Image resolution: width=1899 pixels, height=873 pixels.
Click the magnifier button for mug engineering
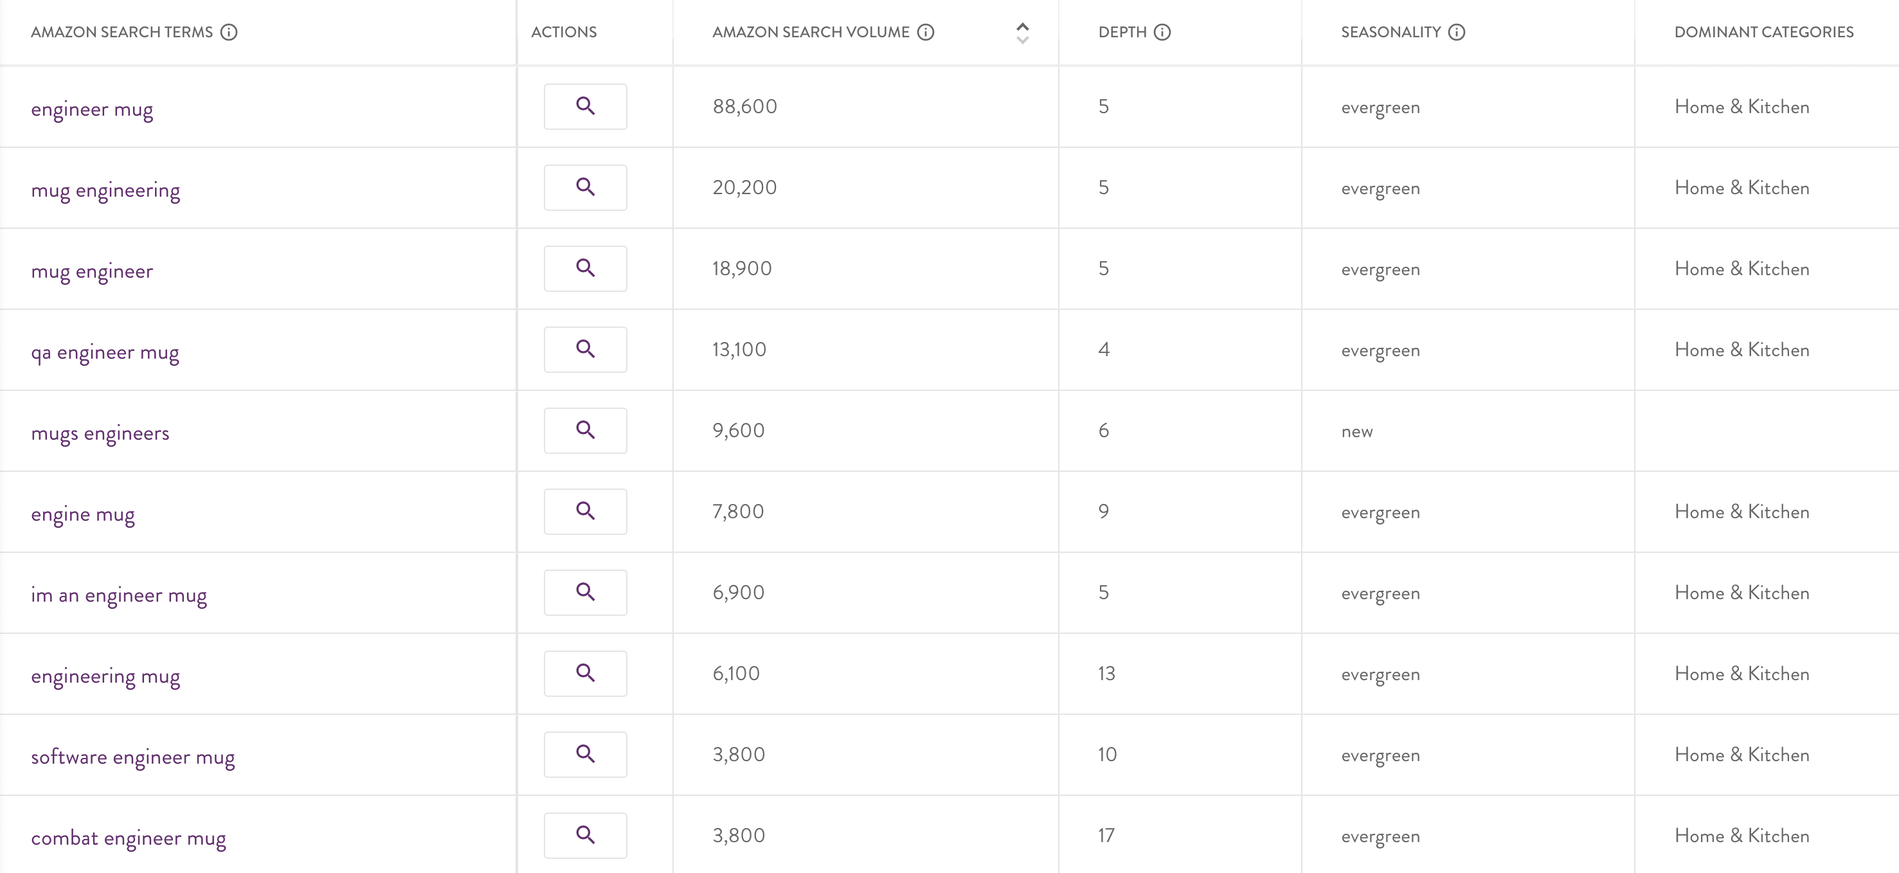pyautogui.click(x=586, y=187)
